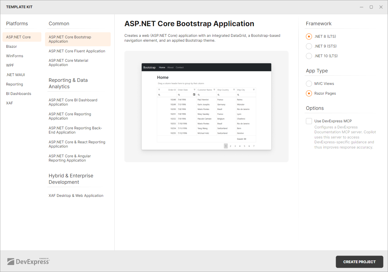Select the WPF platform
This screenshot has width=388, height=272.
pos(10,65)
